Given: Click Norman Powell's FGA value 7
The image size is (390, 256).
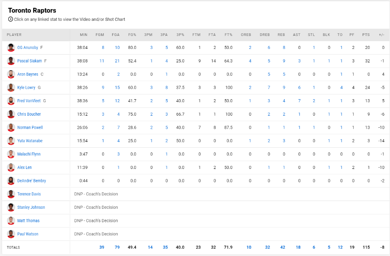Looking at the screenshot, I should click(x=118, y=127).
